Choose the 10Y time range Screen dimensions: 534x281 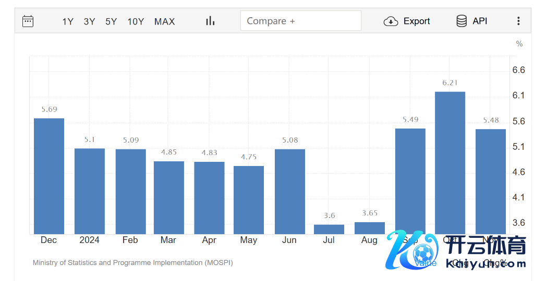click(136, 21)
